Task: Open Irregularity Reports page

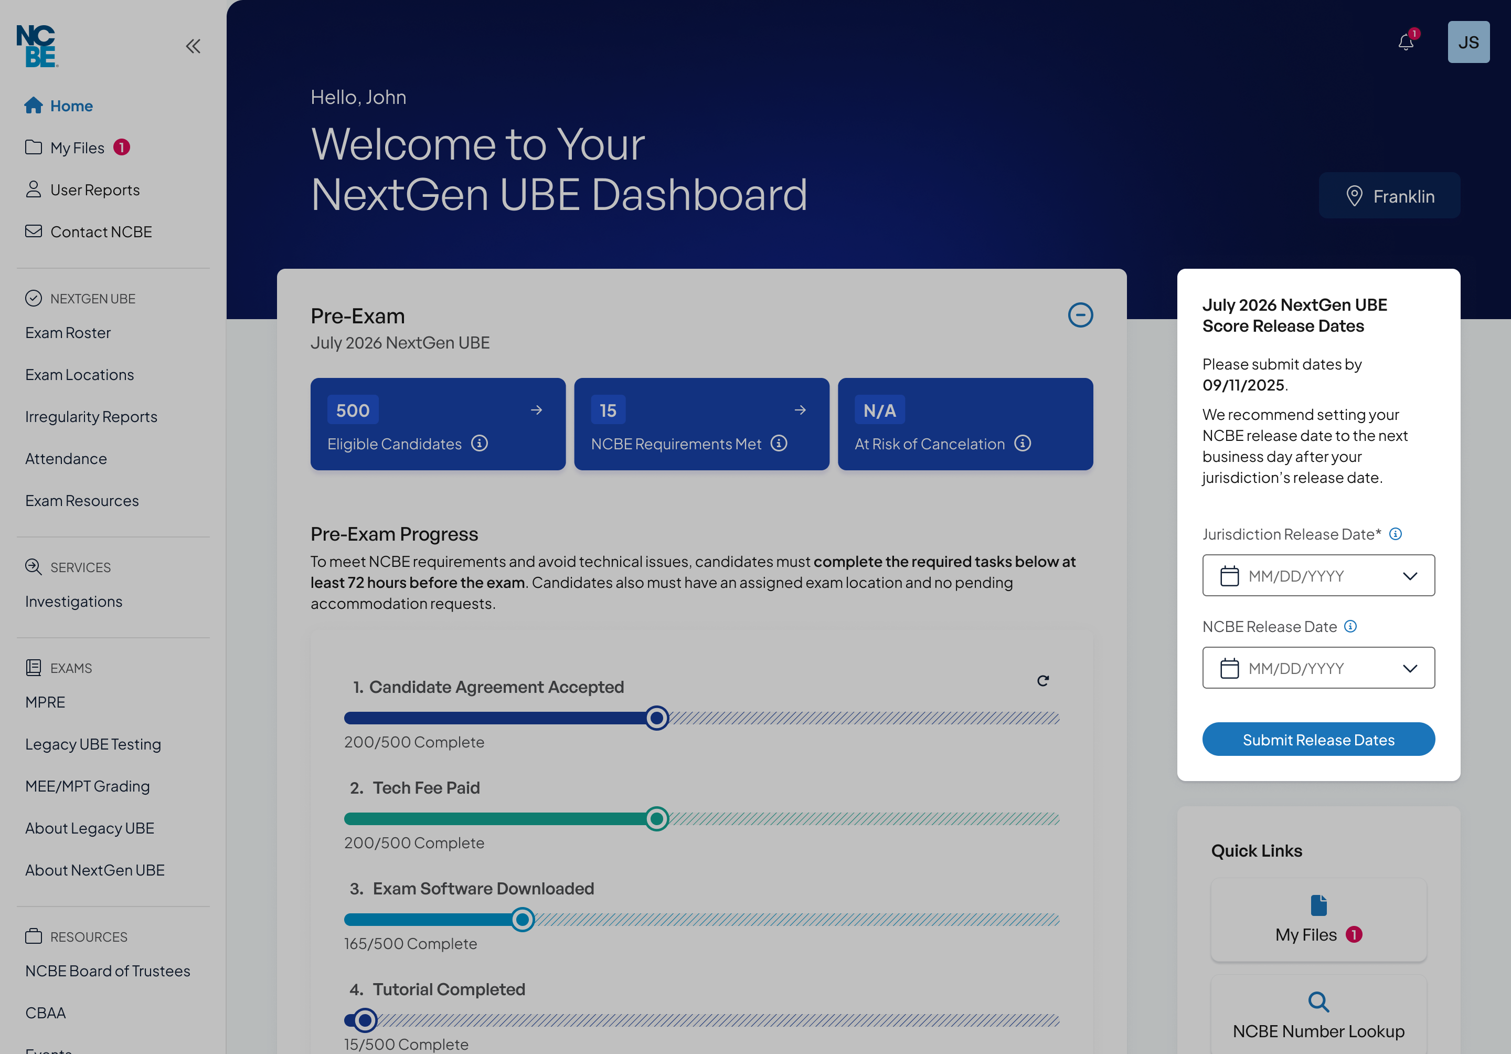Action: click(x=91, y=417)
